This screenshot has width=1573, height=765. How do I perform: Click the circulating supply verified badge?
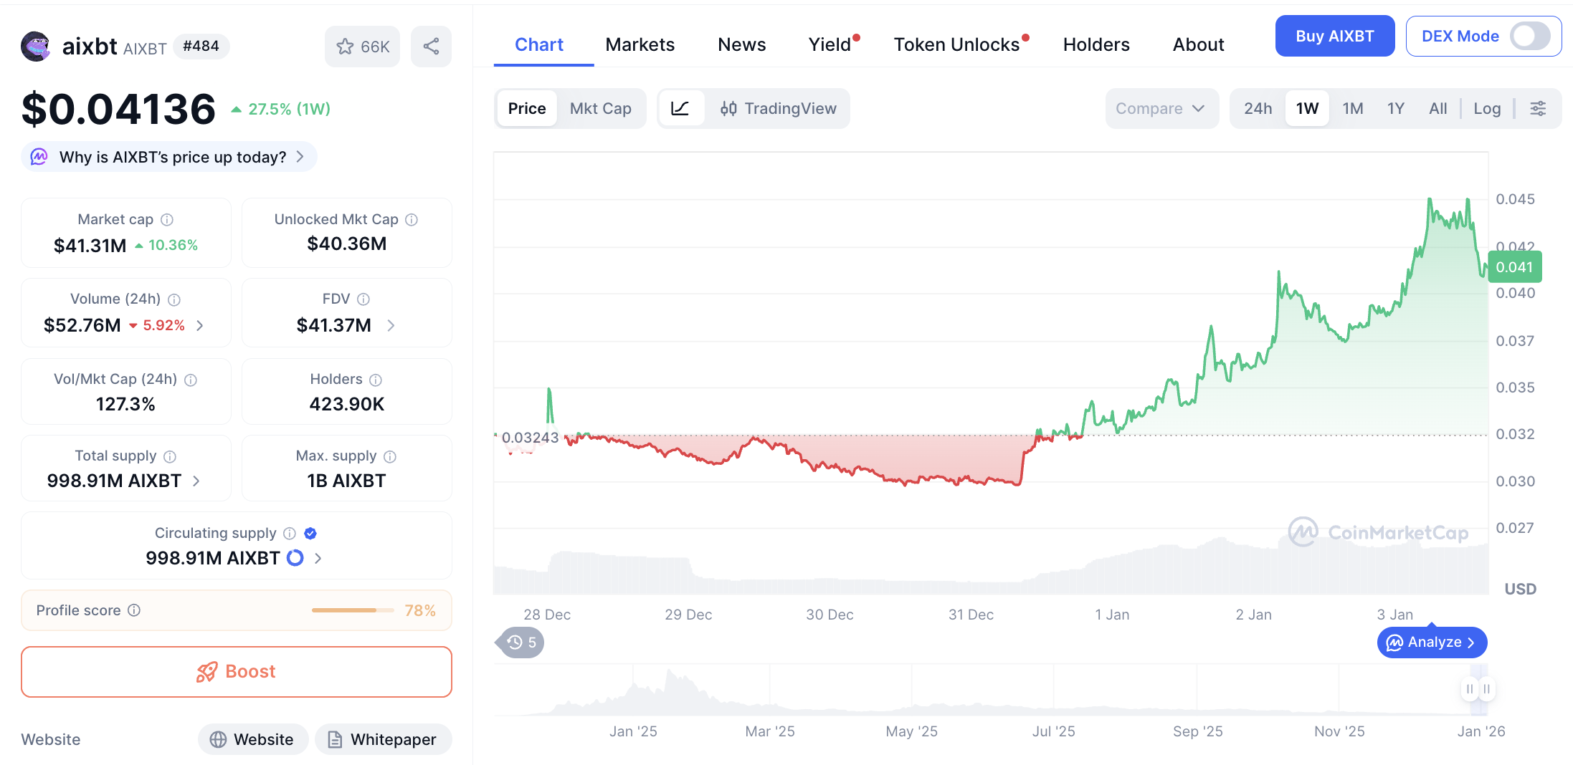[310, 533]
